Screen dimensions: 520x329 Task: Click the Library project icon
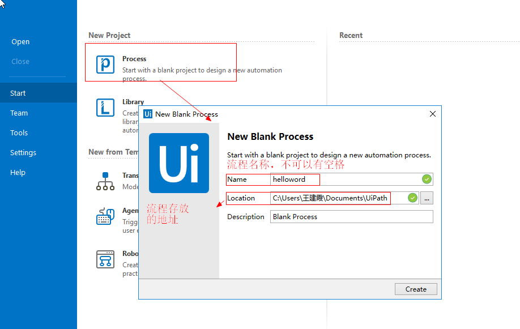105,108
